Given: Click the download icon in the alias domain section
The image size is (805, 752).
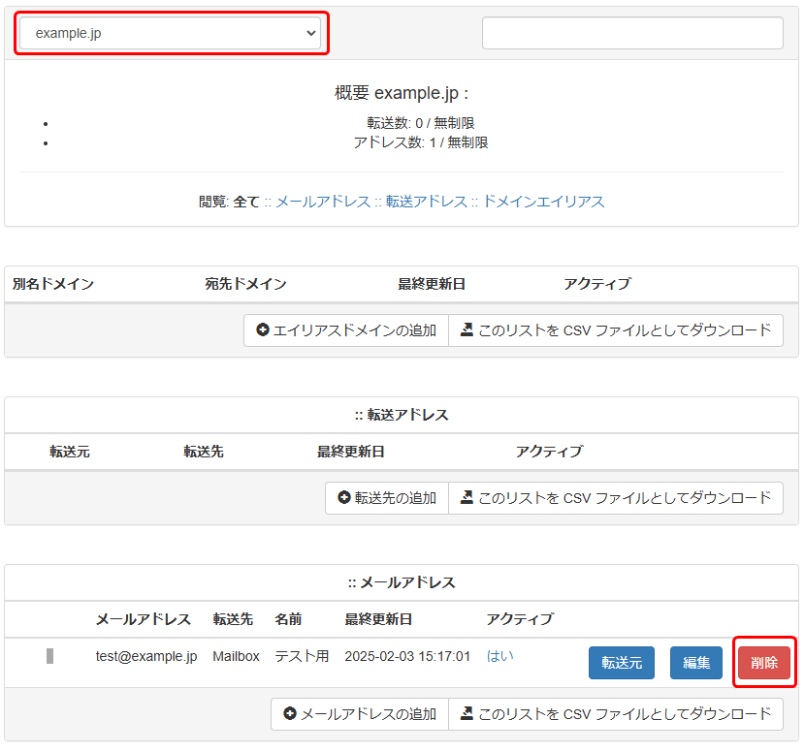Looking at the screenshot, I should pyautogui.click(x=467, y=329).
